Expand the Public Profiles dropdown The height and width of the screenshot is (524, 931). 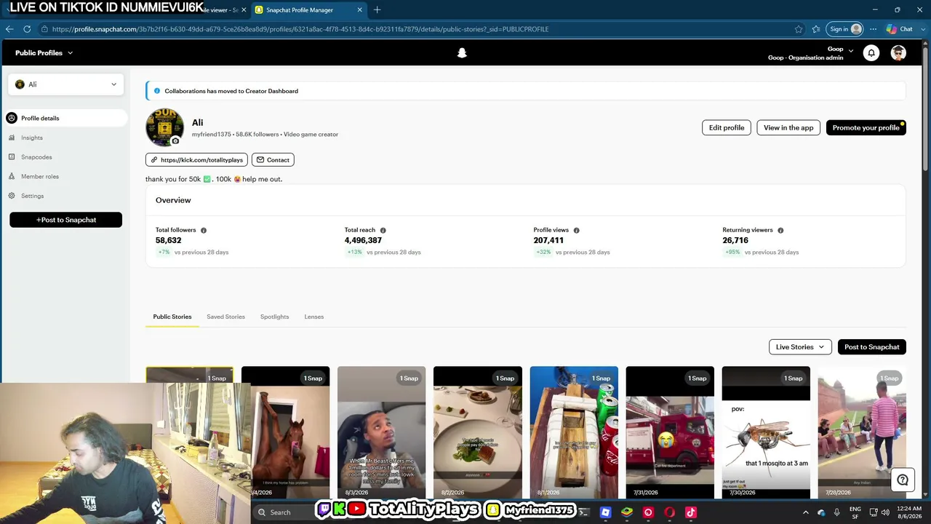tap(44, 52)
